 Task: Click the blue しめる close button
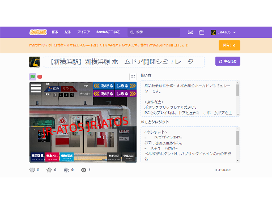(126, 86)
